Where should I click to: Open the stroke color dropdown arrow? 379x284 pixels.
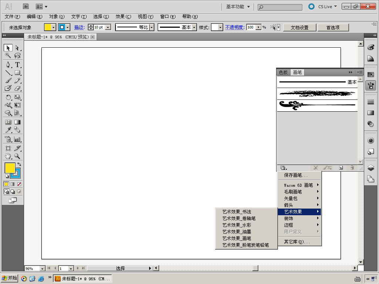click(68, 27)
